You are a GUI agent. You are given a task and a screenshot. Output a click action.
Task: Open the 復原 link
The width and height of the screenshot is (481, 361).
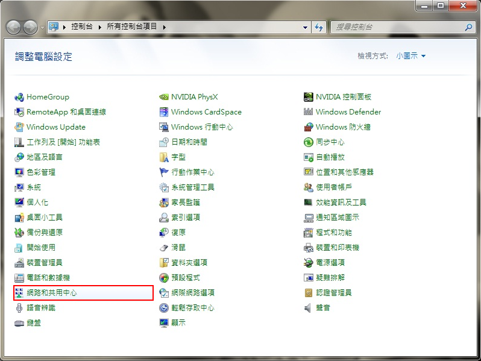click(x=178, y=233)
